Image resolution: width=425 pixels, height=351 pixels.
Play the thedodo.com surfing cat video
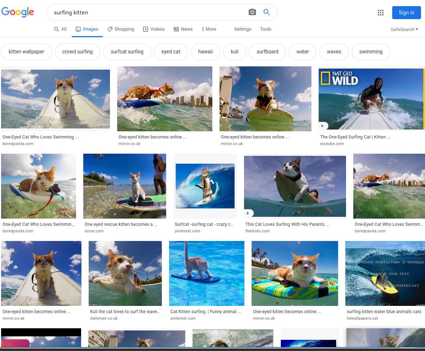pyautogui.click(x=248, y=213)
